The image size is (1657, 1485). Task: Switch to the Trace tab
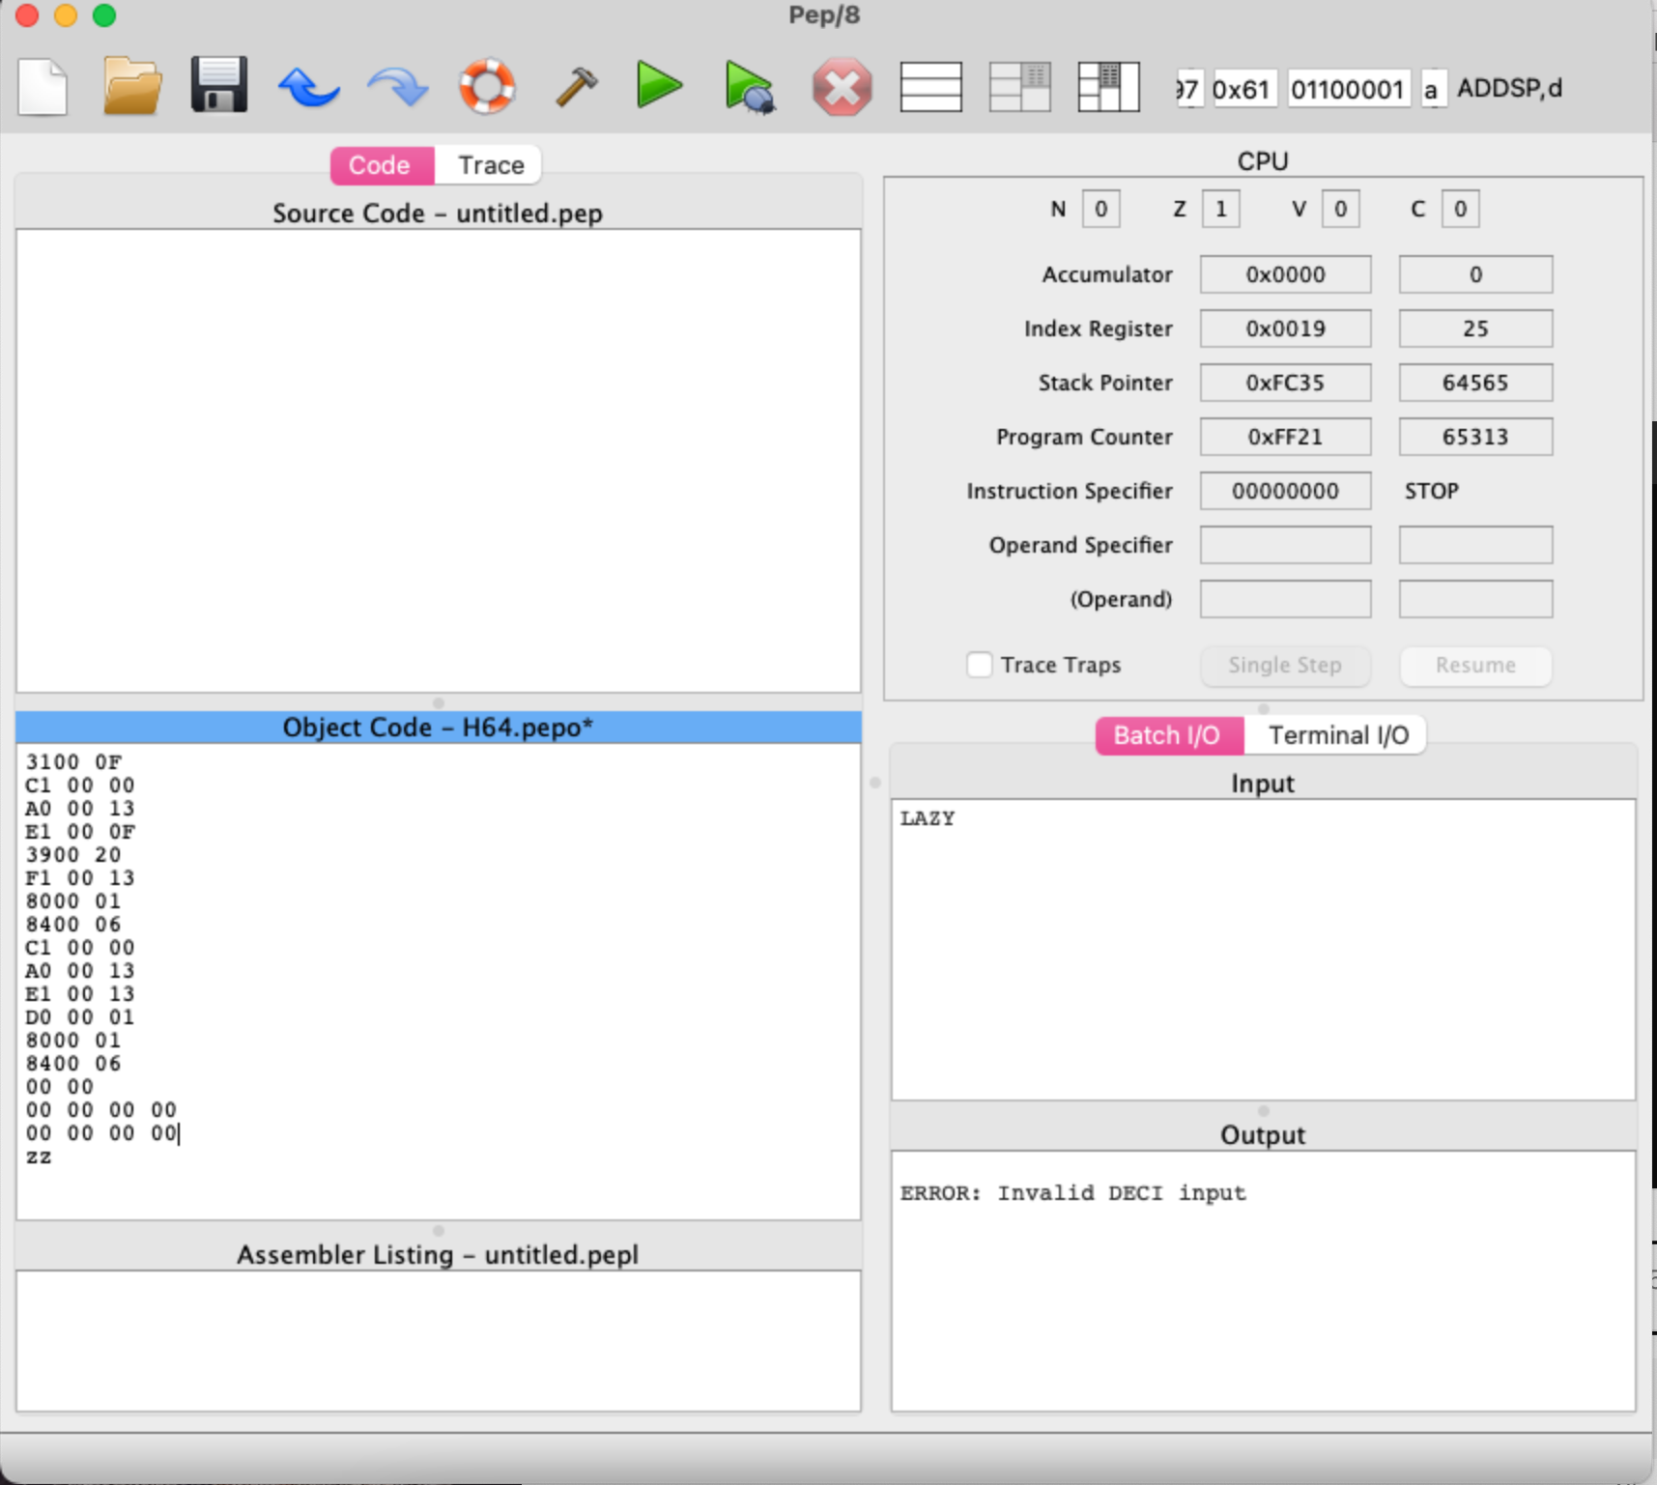coord(488,164)
